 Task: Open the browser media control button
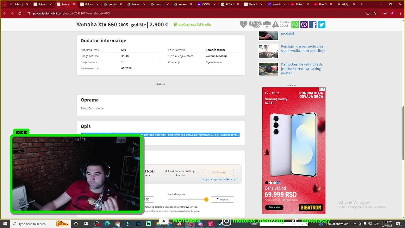tap(385, 13)
